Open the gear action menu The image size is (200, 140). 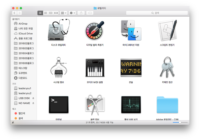pos(73,13)
